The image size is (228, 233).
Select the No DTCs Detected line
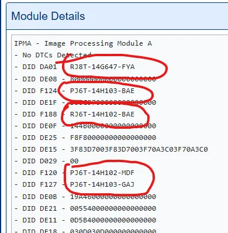click(x=53, y=55)
